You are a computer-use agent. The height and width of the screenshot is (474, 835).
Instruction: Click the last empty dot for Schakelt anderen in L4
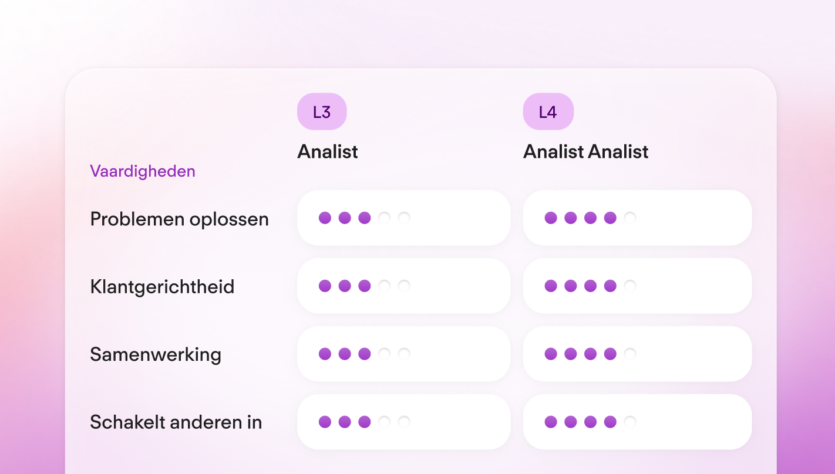[x=630, y=422]
